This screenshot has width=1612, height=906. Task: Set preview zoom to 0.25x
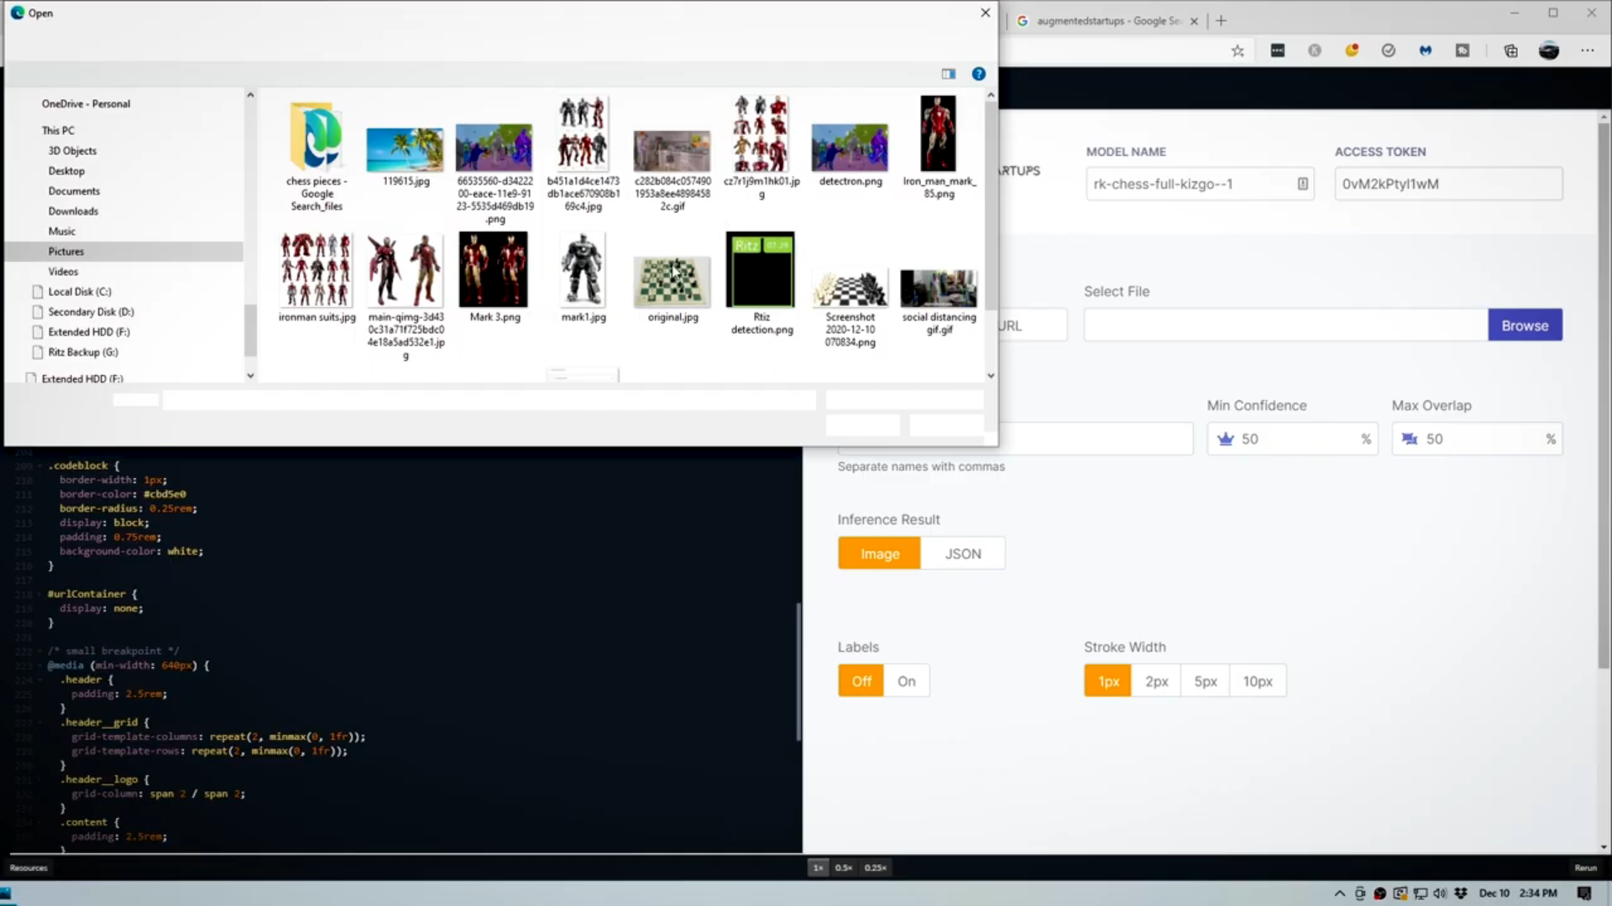point(875,868)
